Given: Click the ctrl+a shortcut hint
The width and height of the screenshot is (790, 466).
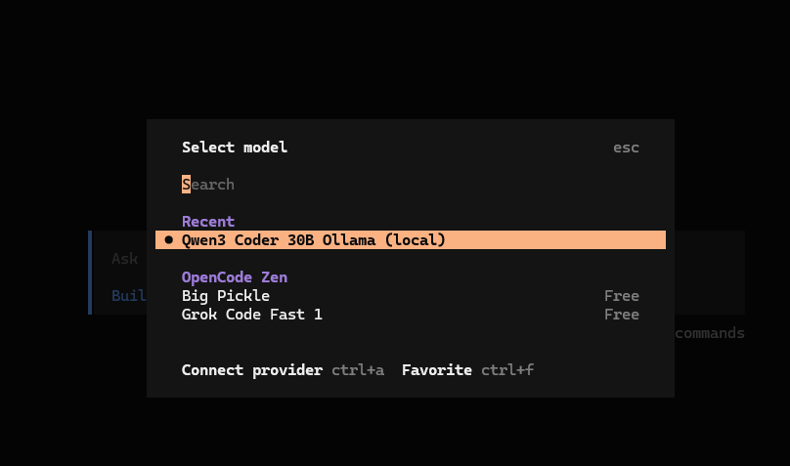Looking at the screenshot, I should pos(358,370).
